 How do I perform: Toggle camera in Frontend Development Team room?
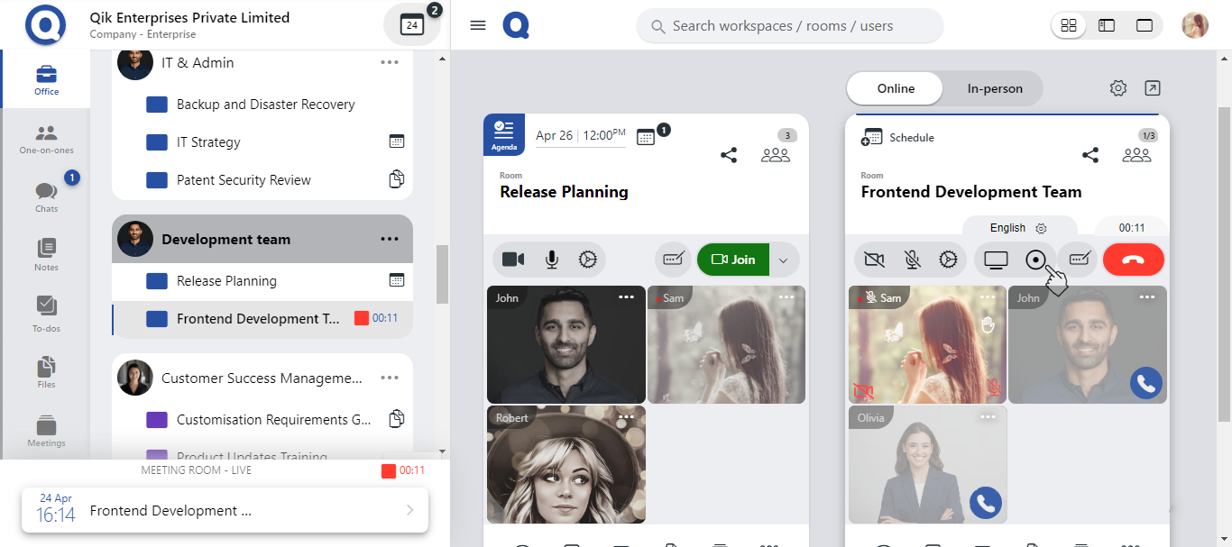[873, 260]
